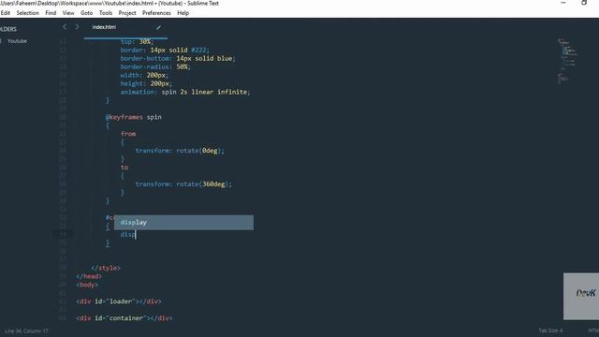Click the 'transform: rotate(360deg);' line
599x337 pixels.
[183, 184]
